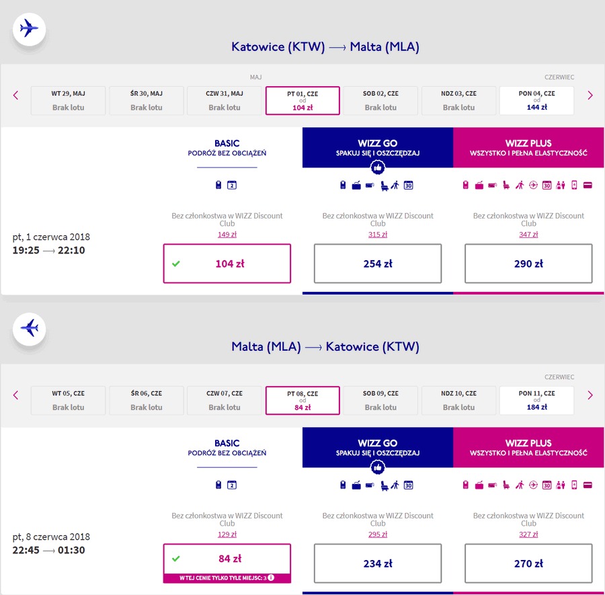Click the seat icon under outbound WIZZ GO
Viewport: 605px width, 595px height.
[x=384, y=186]
